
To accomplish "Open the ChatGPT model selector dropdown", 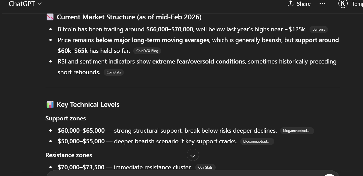I will (x=25, y=4).
